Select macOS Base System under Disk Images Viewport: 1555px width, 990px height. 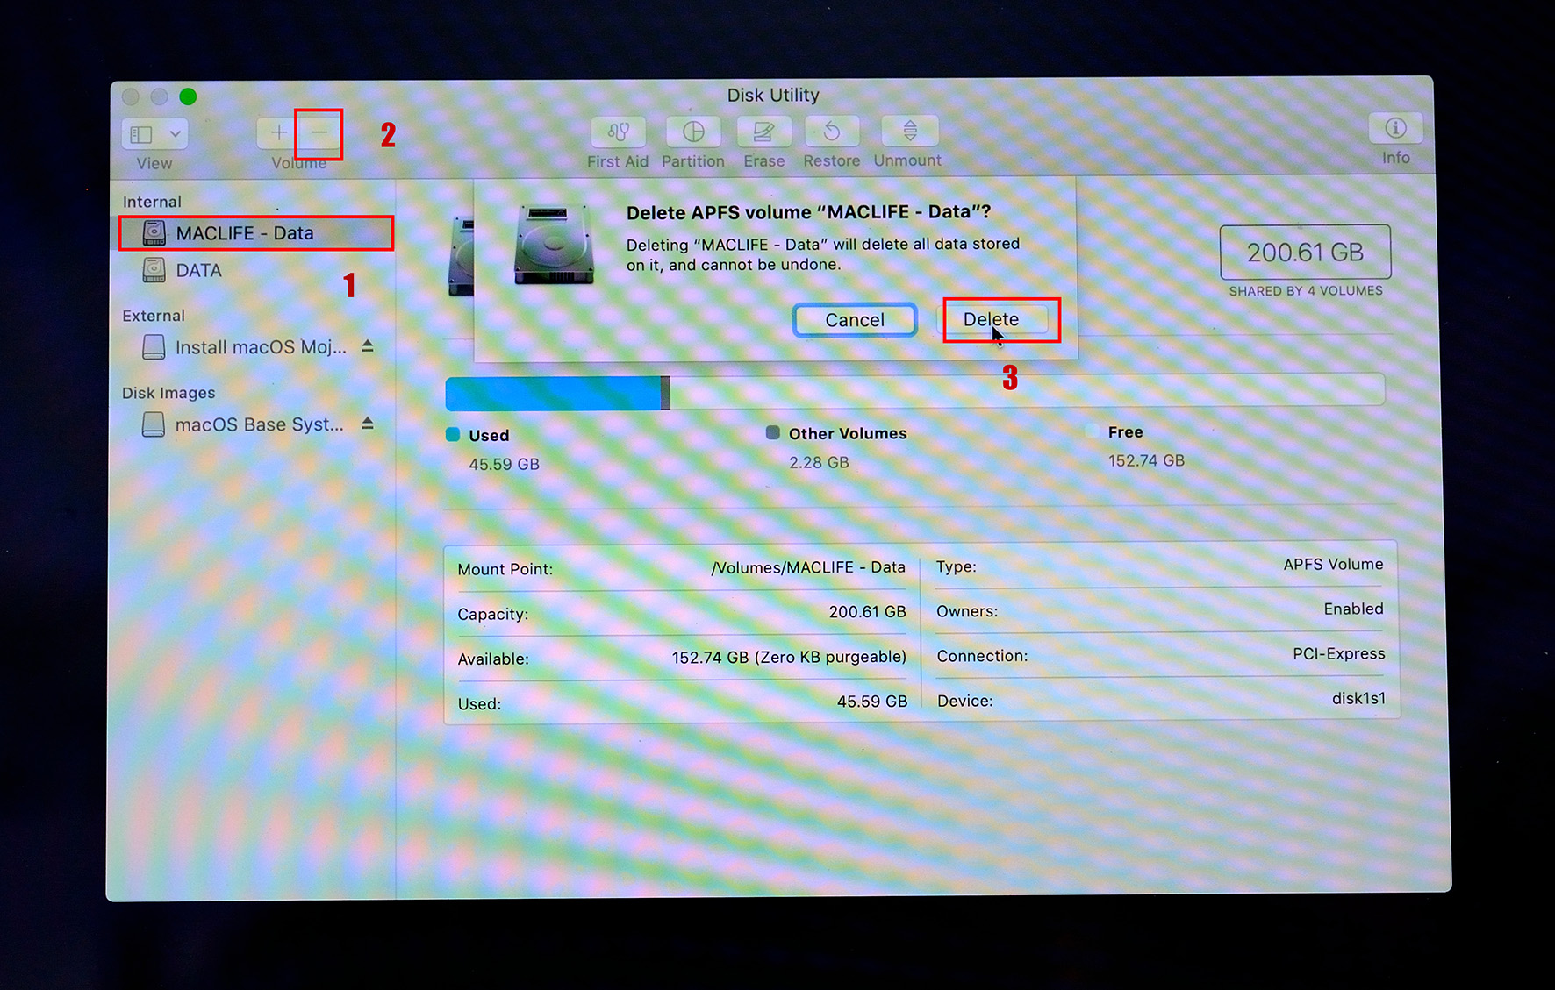(260, 424)
